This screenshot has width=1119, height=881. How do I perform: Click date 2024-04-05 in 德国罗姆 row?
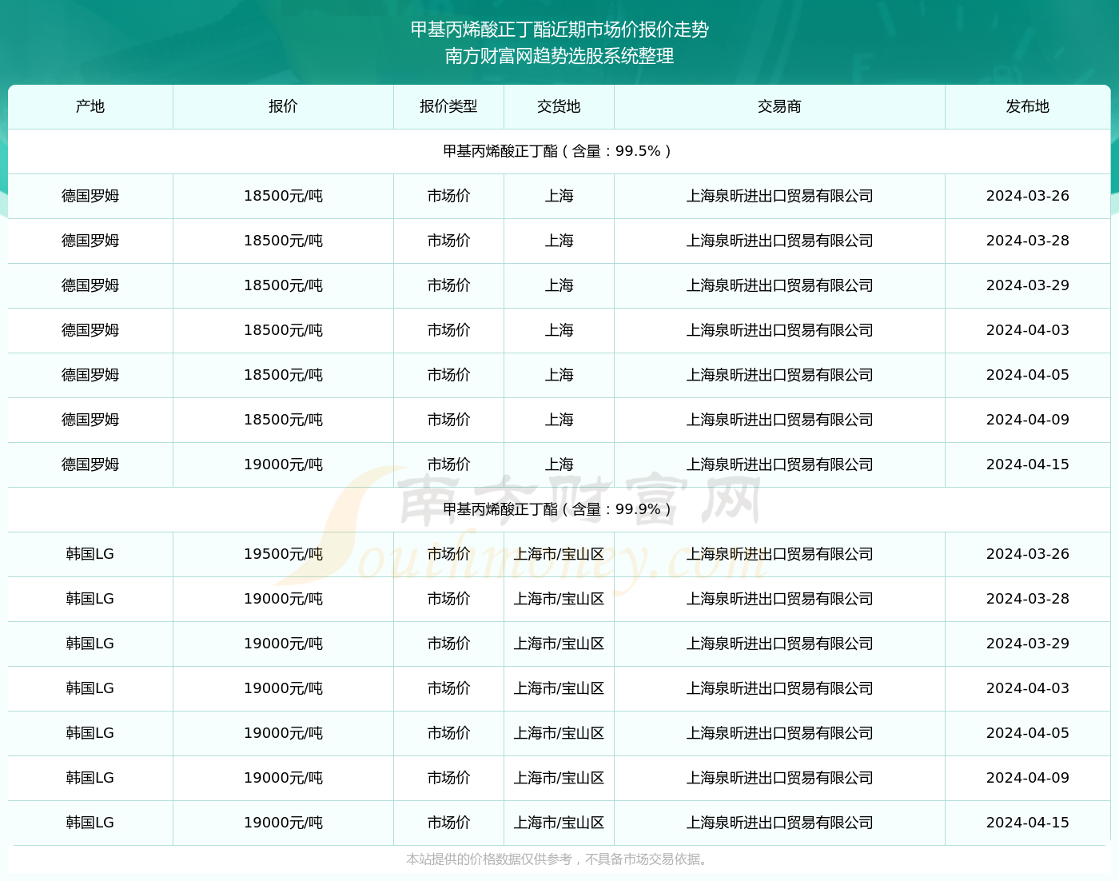tap(1028, 375)
